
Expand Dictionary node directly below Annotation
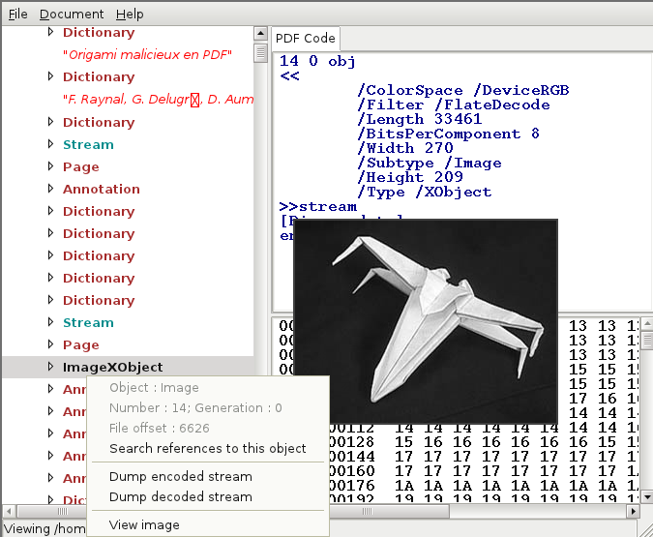[50, 211]
